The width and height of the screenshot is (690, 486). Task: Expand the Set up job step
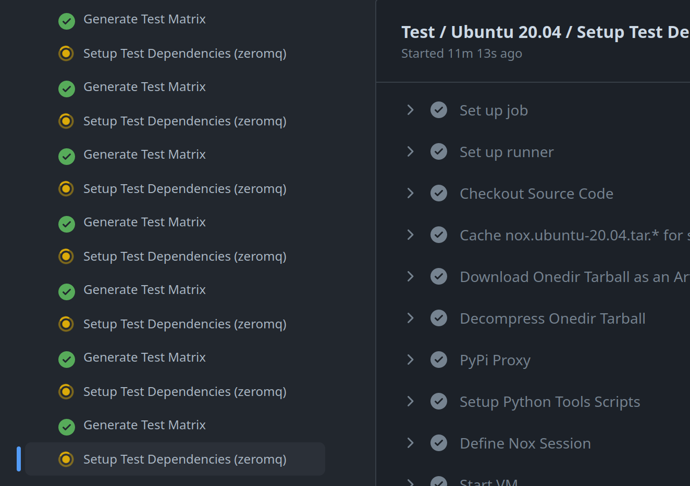[x=410, y=110]
